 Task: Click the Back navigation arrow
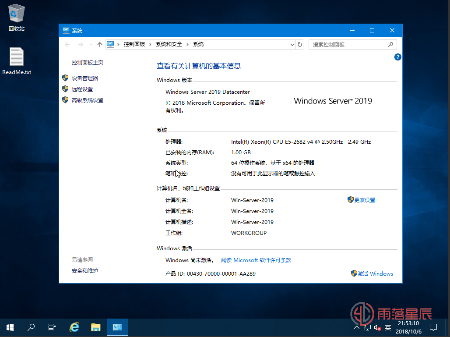point(67,45)
